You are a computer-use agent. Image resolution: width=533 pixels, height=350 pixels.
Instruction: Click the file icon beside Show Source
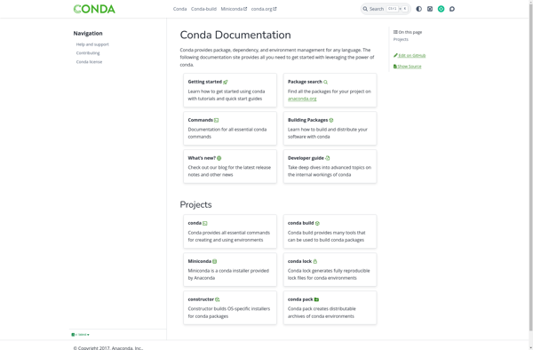pos(395,67)
